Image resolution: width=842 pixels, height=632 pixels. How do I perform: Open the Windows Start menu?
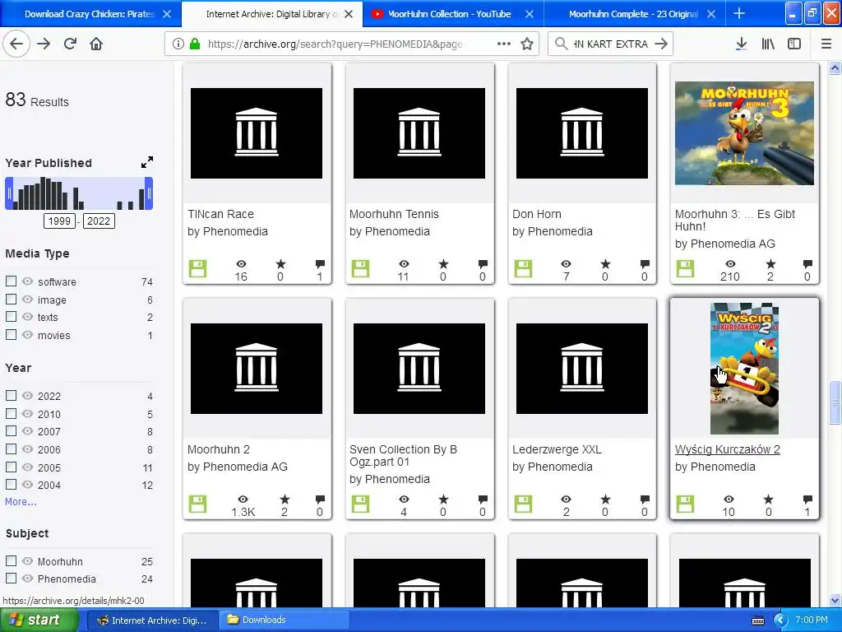[39, 620]
